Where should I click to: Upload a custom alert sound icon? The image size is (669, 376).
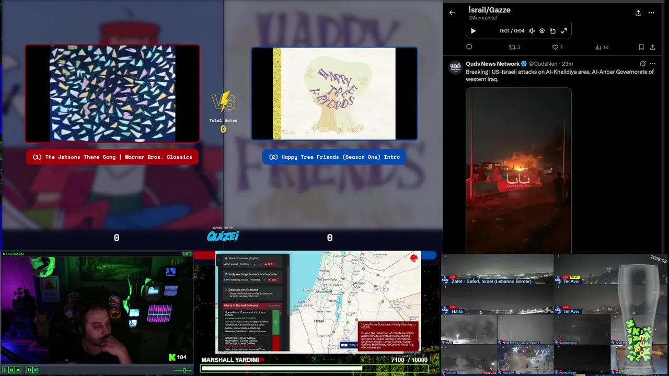tap(260, 264)
